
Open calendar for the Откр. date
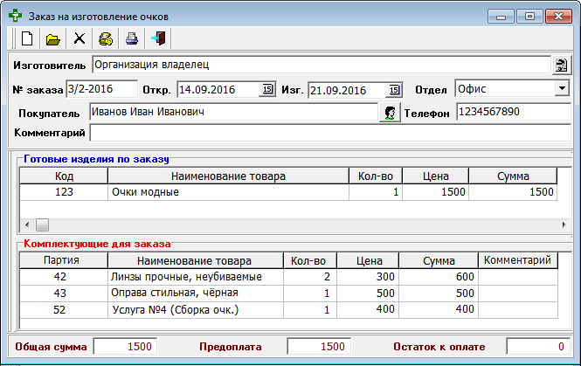point(267,89)
